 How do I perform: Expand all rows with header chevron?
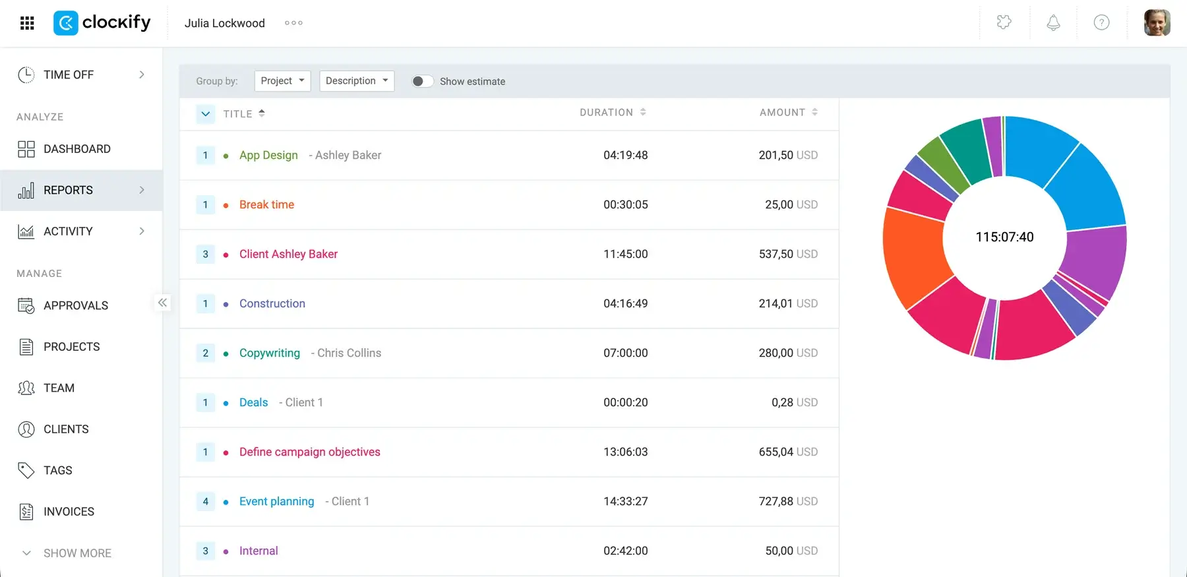206,113
